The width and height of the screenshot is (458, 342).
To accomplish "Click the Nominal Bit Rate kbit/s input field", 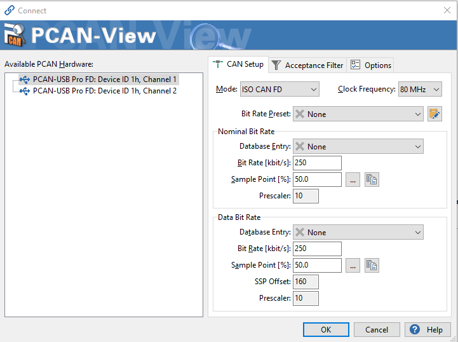I will [317, 163].
